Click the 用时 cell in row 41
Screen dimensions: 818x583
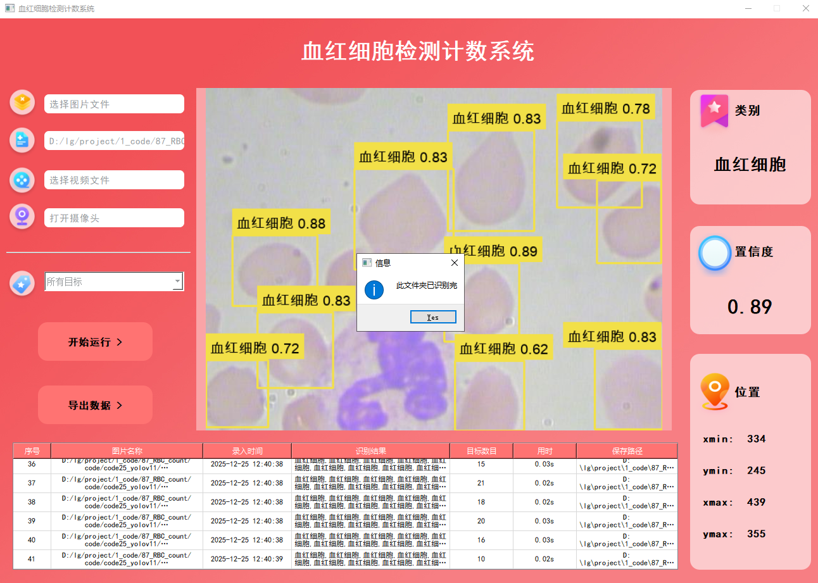[x=544, y=559]
